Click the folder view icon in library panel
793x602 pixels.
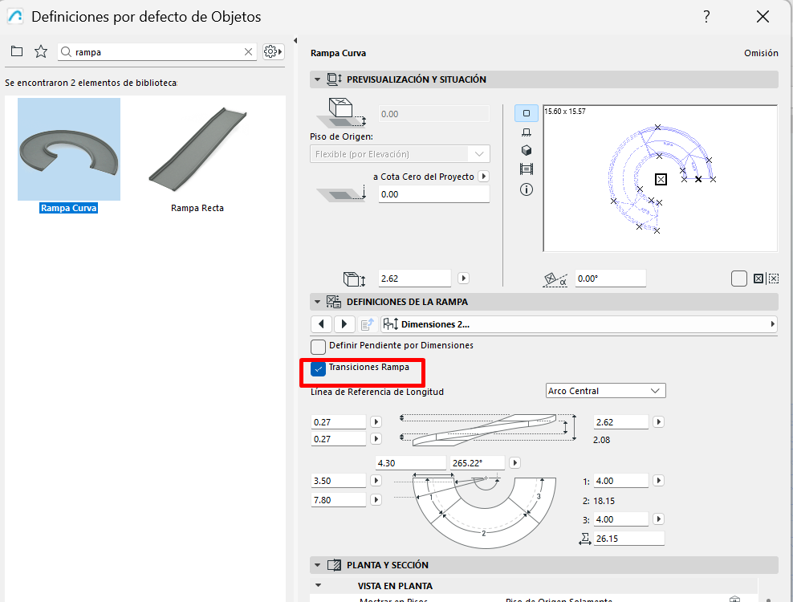17,51
